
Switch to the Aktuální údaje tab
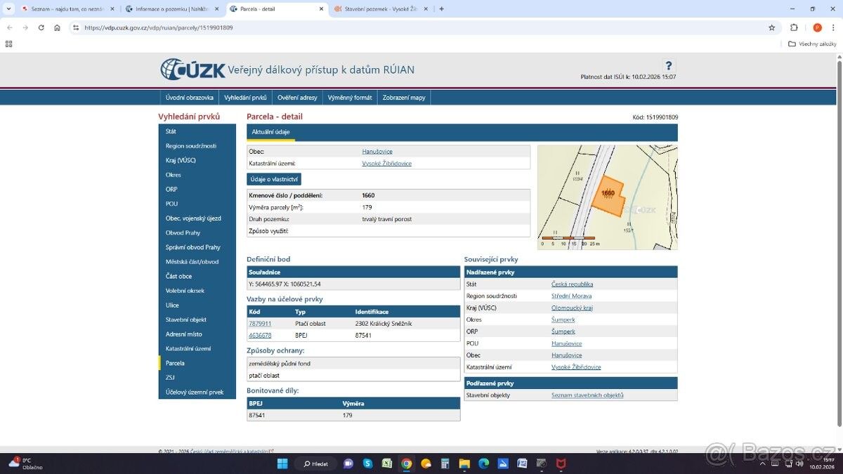(x=270, y=131)
